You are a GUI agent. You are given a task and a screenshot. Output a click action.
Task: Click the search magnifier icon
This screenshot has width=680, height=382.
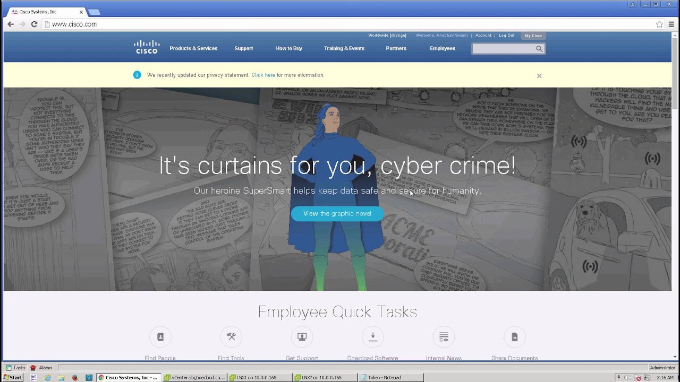[x=539, y=49]
